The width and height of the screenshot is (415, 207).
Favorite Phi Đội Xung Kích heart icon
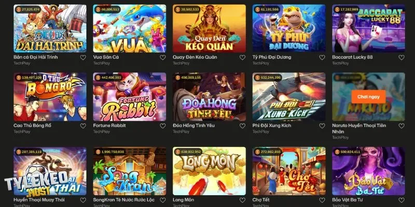coord(322,126)
